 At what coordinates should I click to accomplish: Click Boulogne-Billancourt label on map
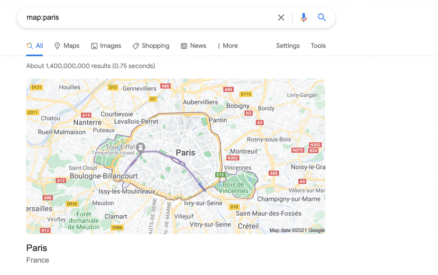click(x=104, y=176)
